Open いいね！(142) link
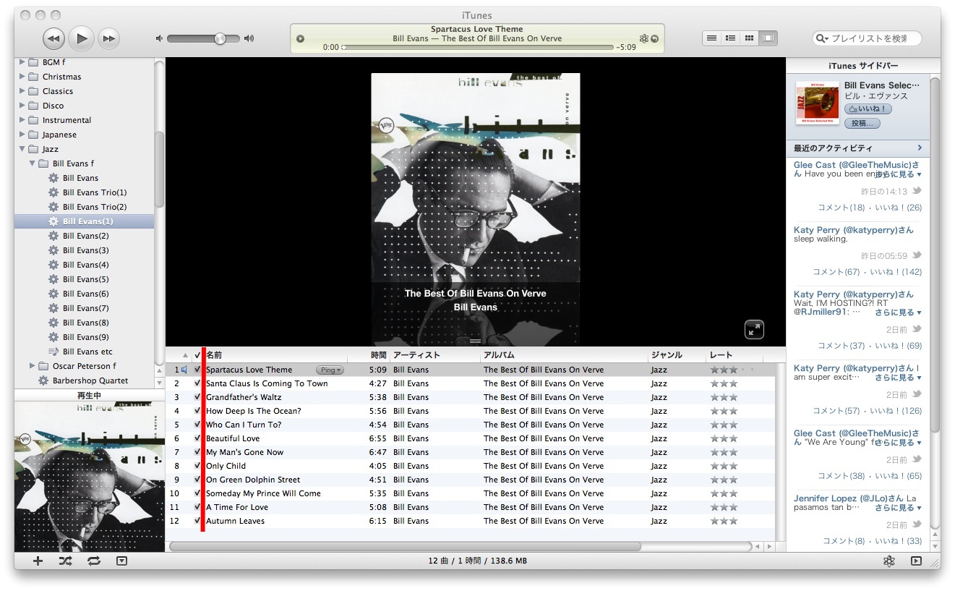Screen dimensions: 955x591 click(x=896, y=272)
